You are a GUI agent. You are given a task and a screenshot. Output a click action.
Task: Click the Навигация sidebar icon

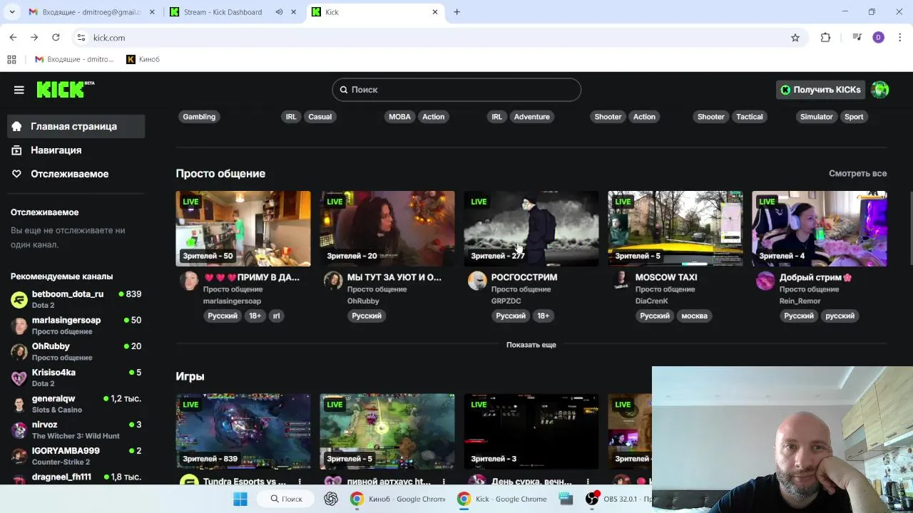(17, 150)
